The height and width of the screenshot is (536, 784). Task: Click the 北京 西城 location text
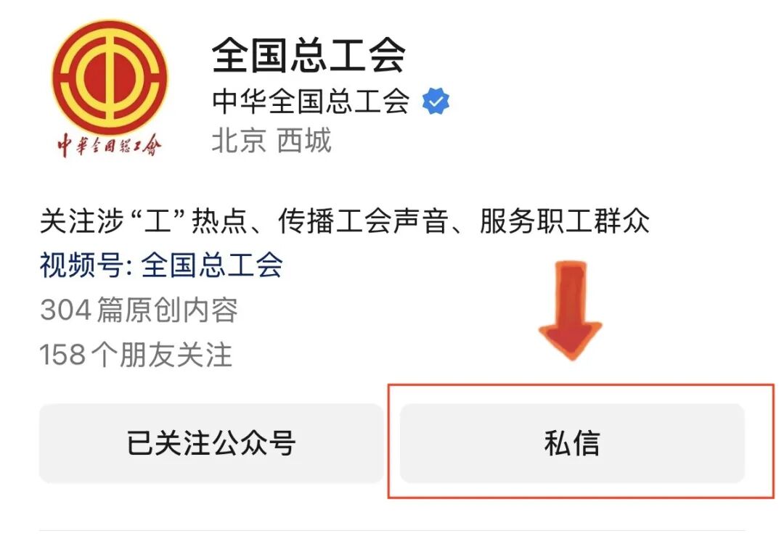click(x=271, y=141)
